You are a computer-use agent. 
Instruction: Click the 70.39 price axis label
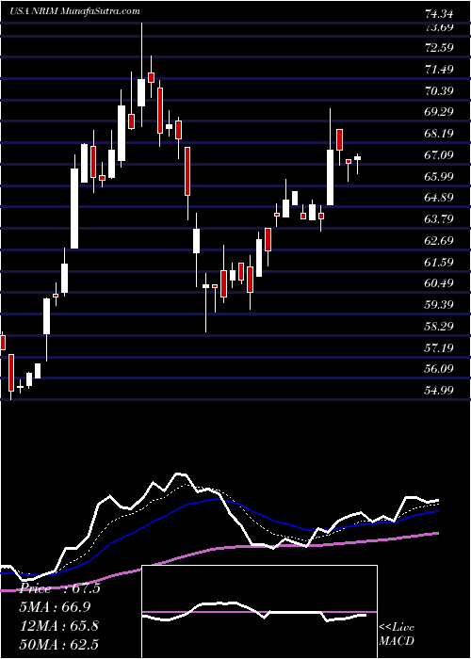coord(439,90)
